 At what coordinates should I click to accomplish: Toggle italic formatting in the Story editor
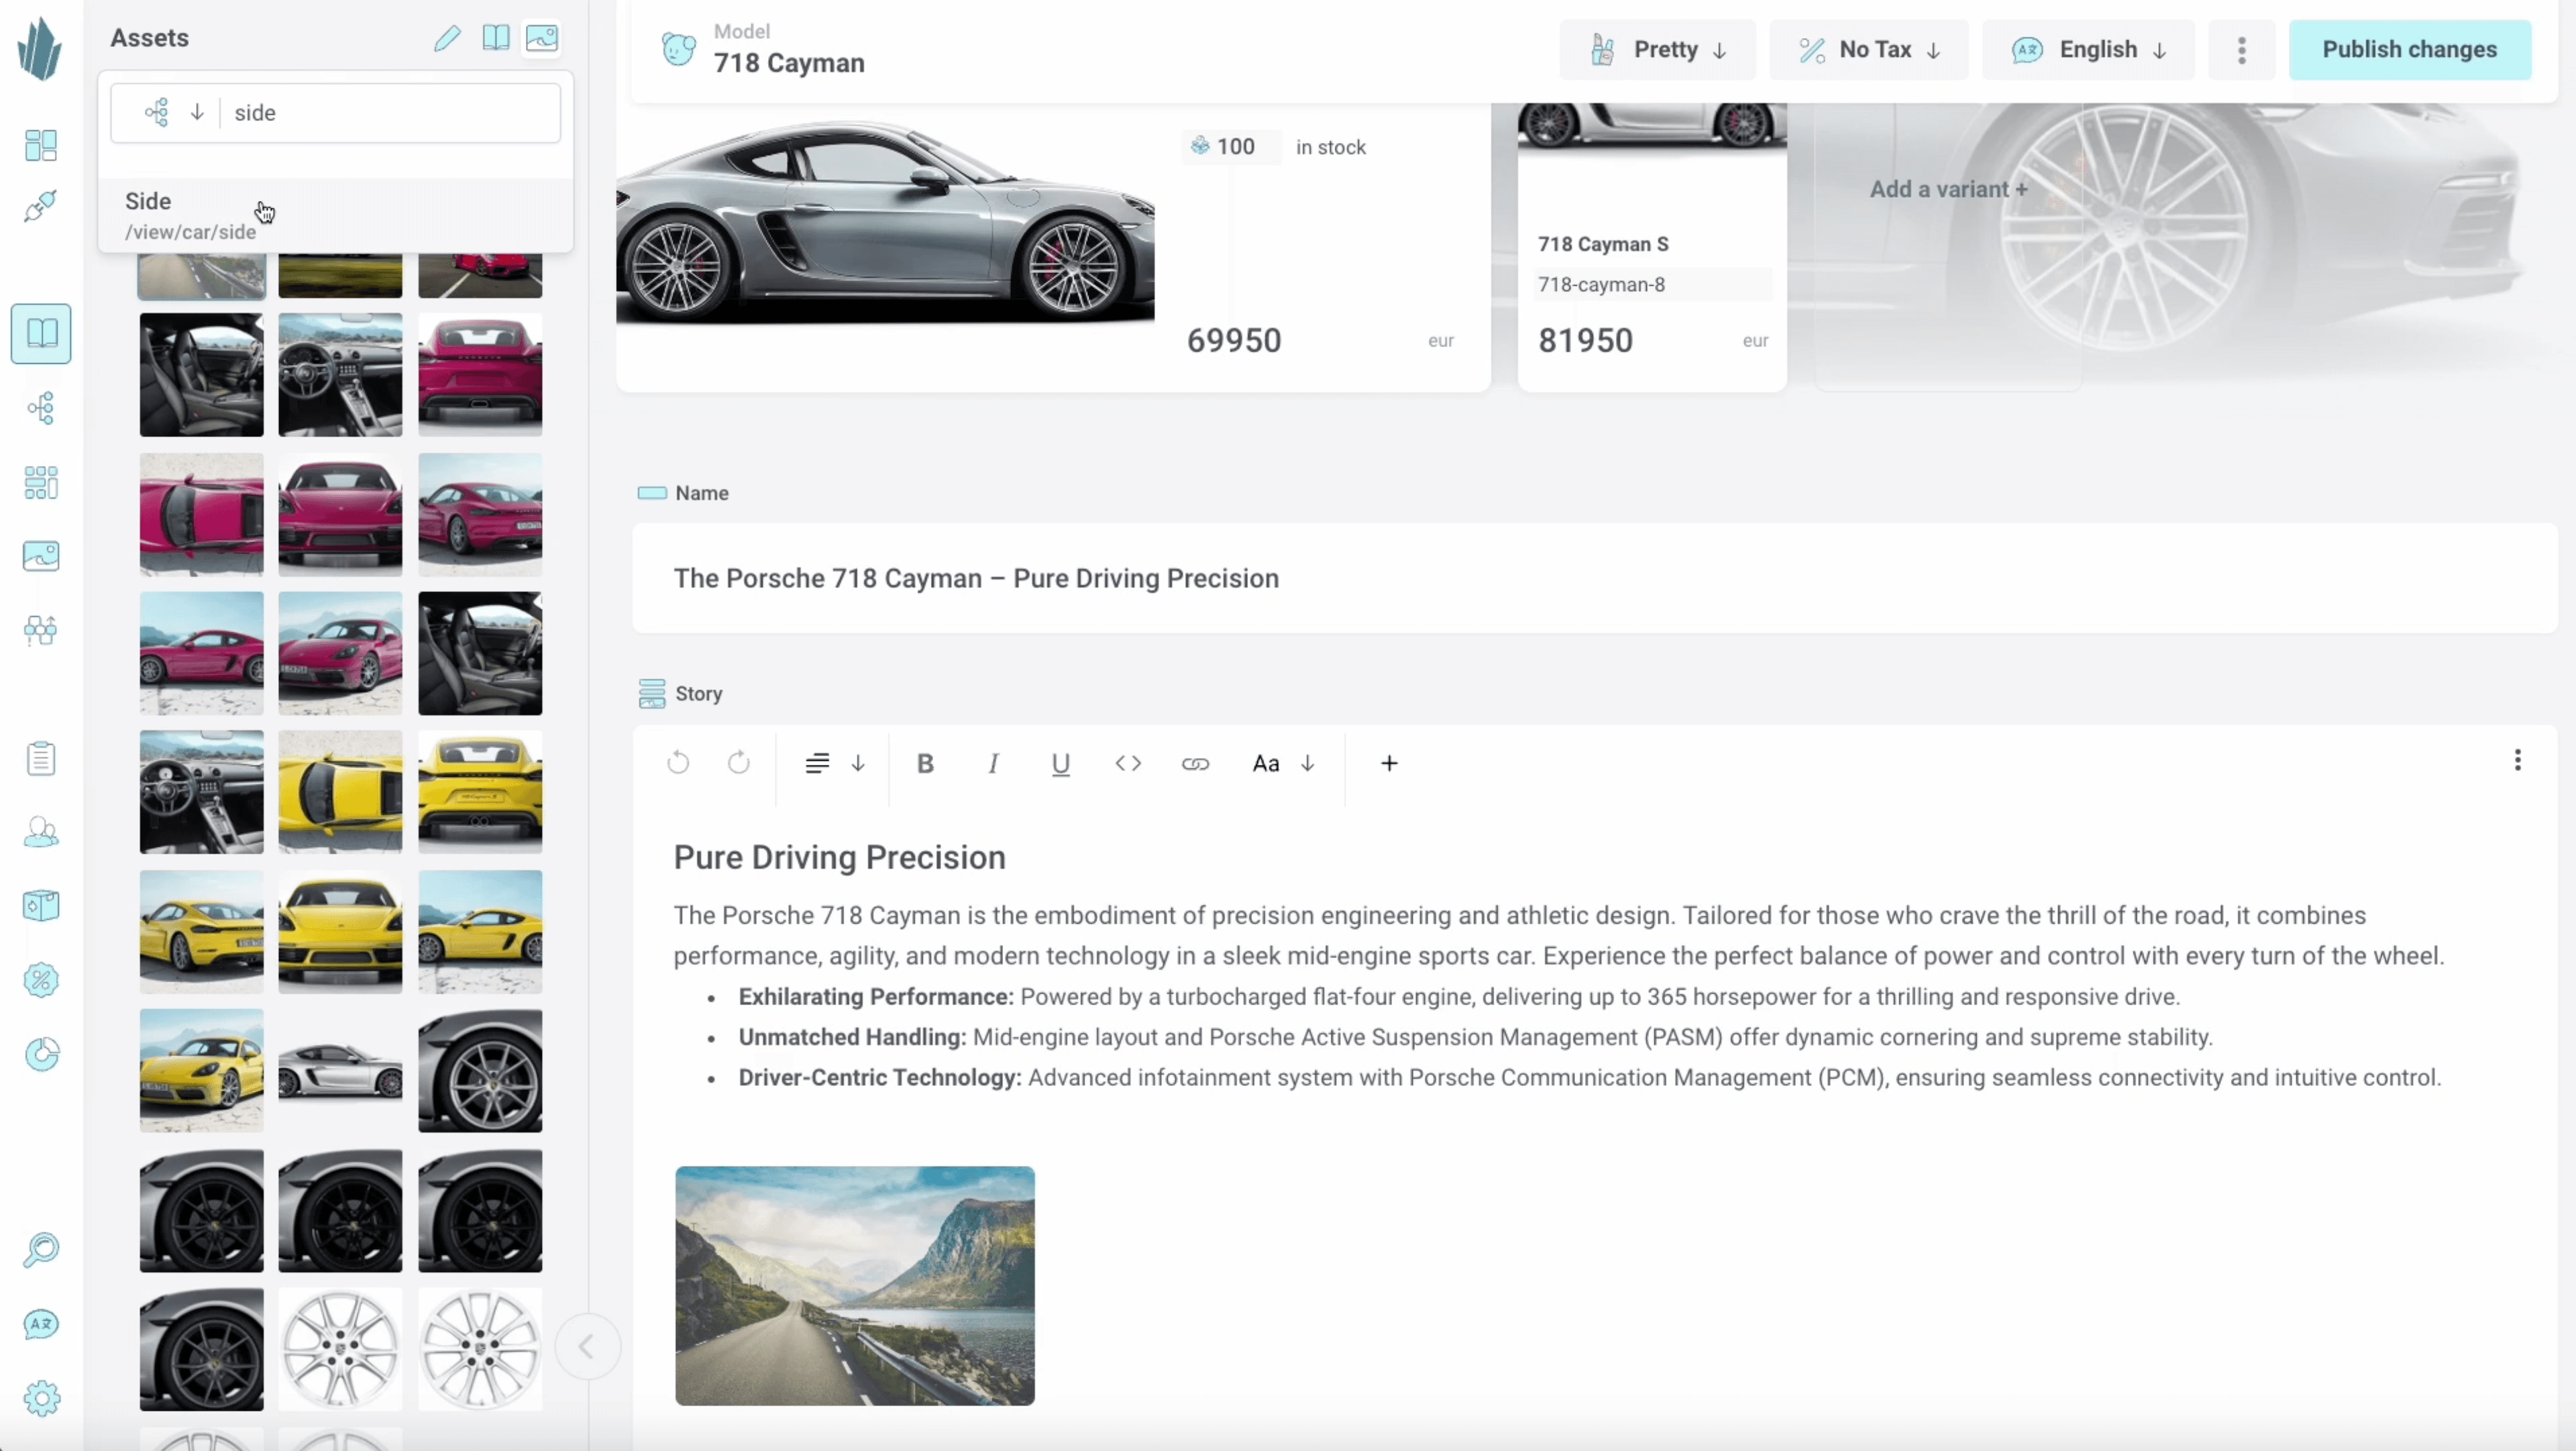coord(993,763)
